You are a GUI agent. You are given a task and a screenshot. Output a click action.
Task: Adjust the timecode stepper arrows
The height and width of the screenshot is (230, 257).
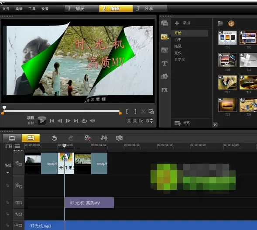[151, 121]
